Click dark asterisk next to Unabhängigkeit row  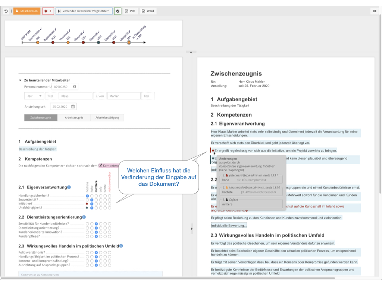click(x=87, y=208)
